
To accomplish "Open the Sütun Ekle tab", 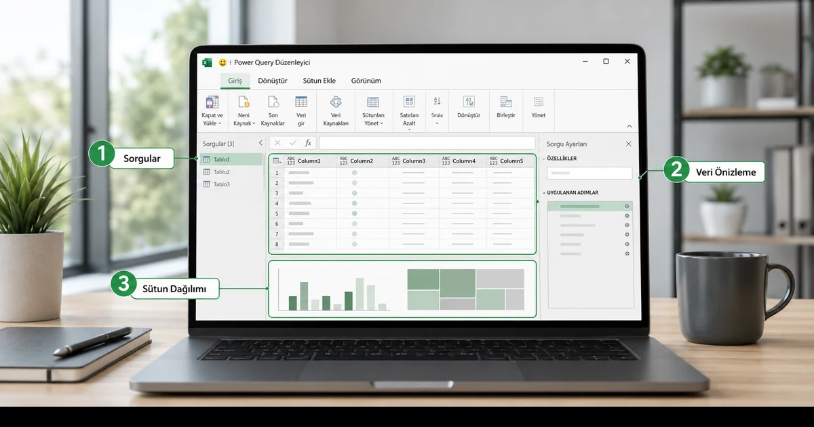I will click(x=319, y=81).
